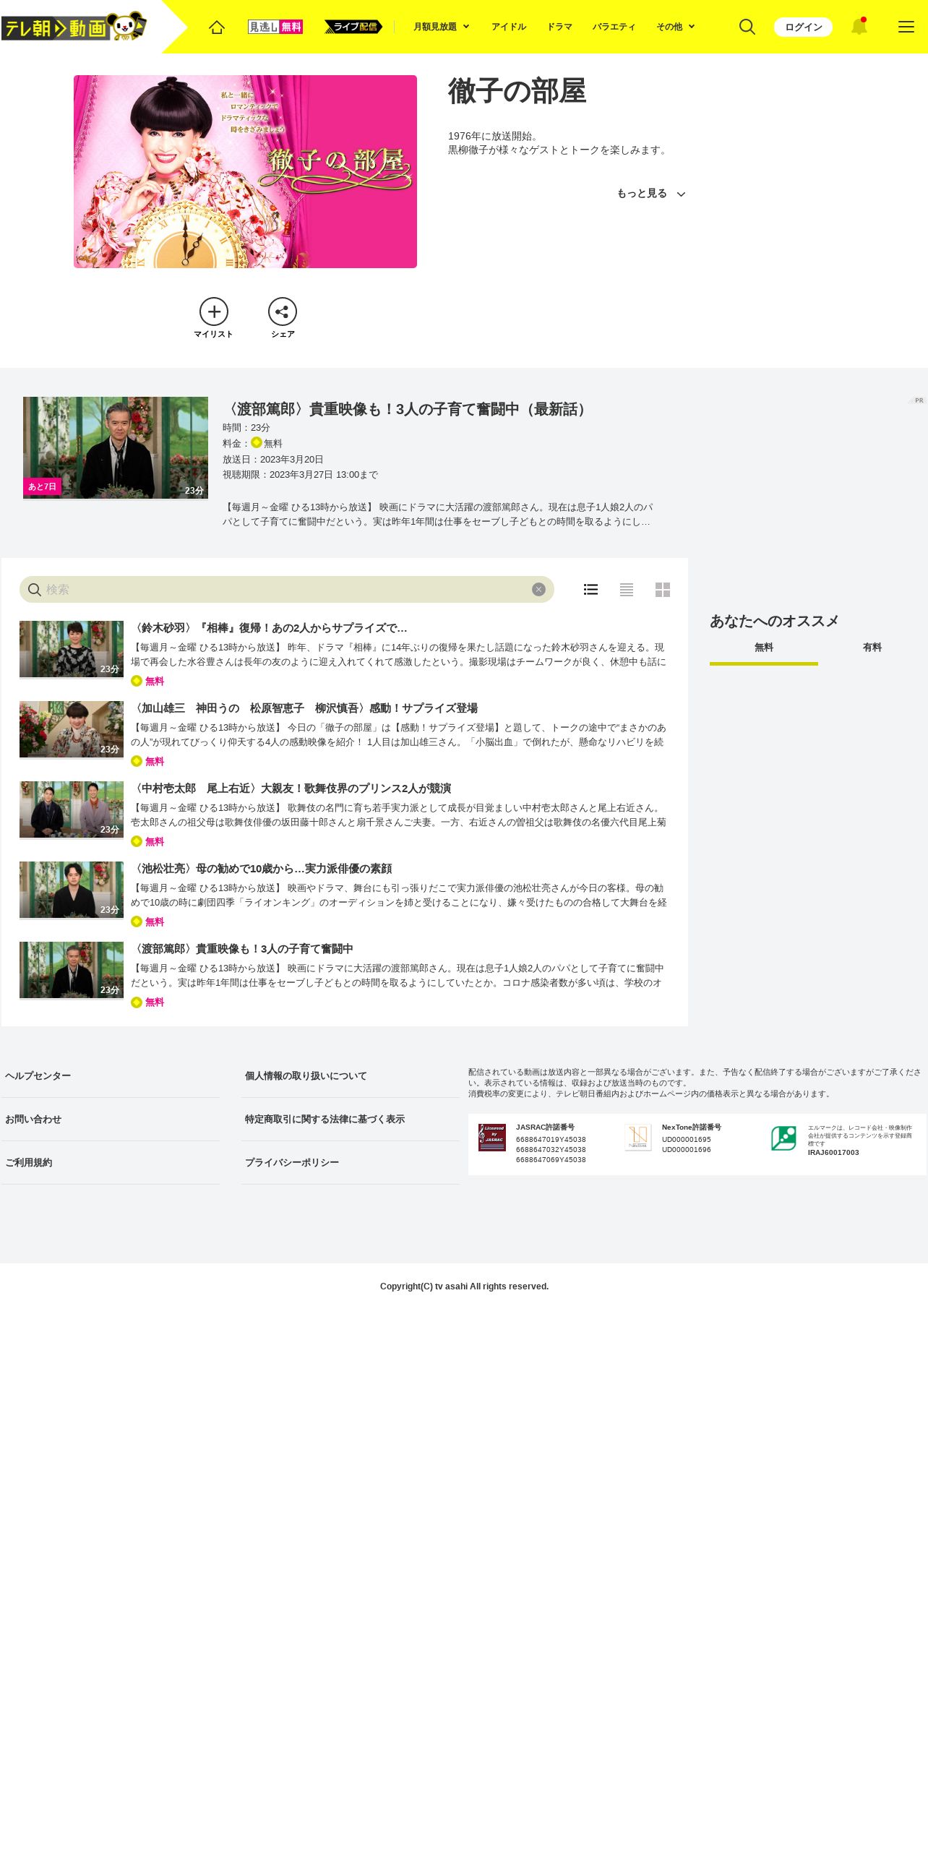Open 個人情報の取り扱いについて link

[x=306, y=1076]
